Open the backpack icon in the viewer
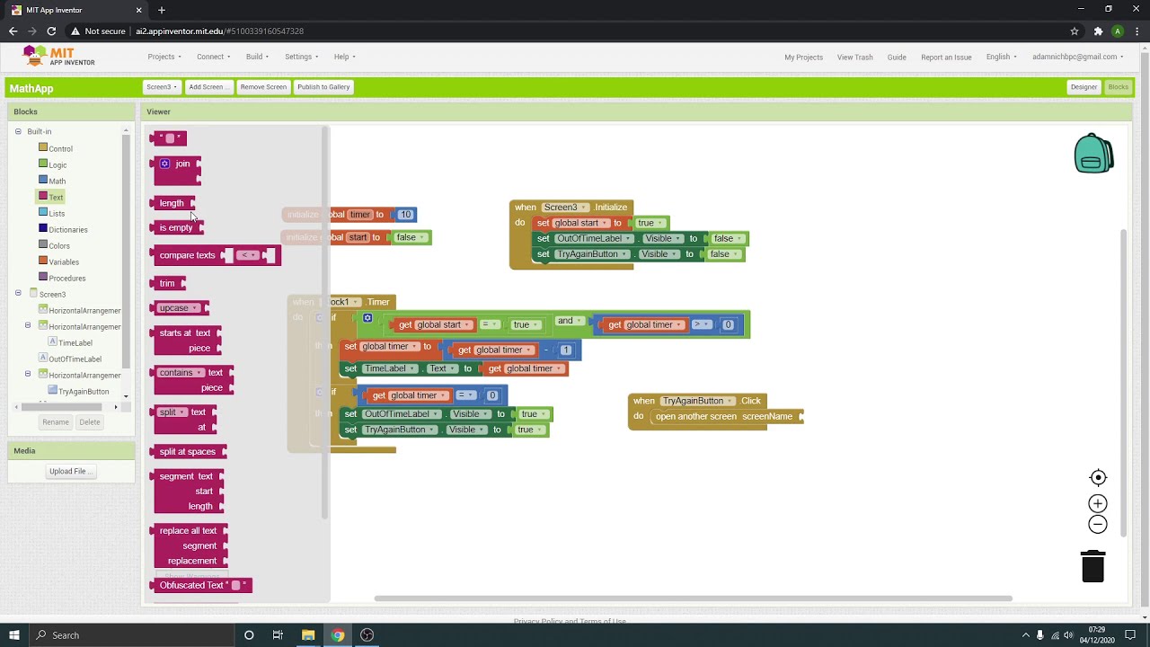1150x647 pixels. (1093, 154)
